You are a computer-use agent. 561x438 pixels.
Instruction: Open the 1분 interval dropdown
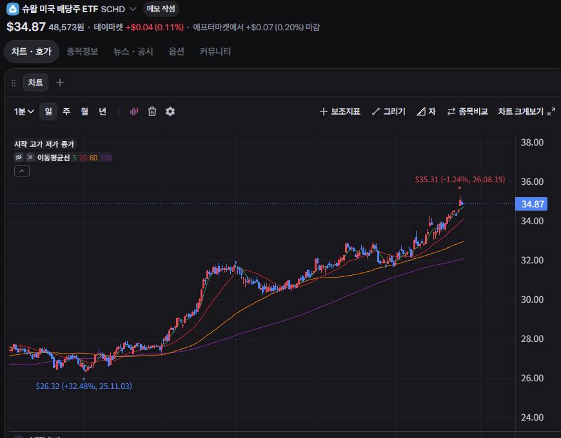(x=24, y=111)
